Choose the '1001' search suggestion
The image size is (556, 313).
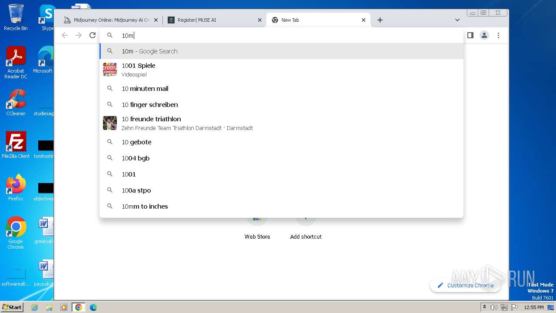281,174
